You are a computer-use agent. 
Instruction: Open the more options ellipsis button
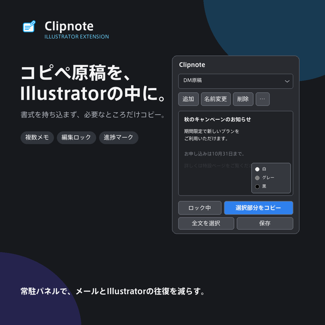coord(263,99)
